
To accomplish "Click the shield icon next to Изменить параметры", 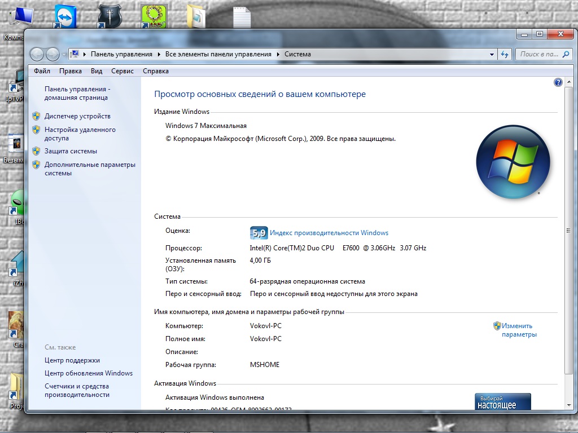I will (497, 326).
